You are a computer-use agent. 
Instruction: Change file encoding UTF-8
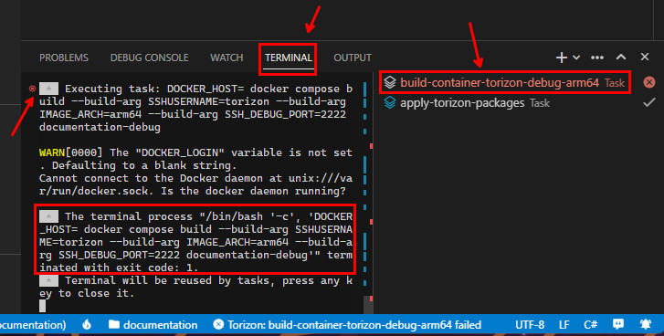click(530, 325)
